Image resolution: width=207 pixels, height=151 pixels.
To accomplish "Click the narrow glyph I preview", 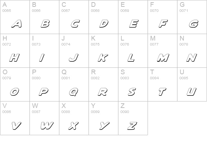I will pyautogui.click(x=42, y=58).
